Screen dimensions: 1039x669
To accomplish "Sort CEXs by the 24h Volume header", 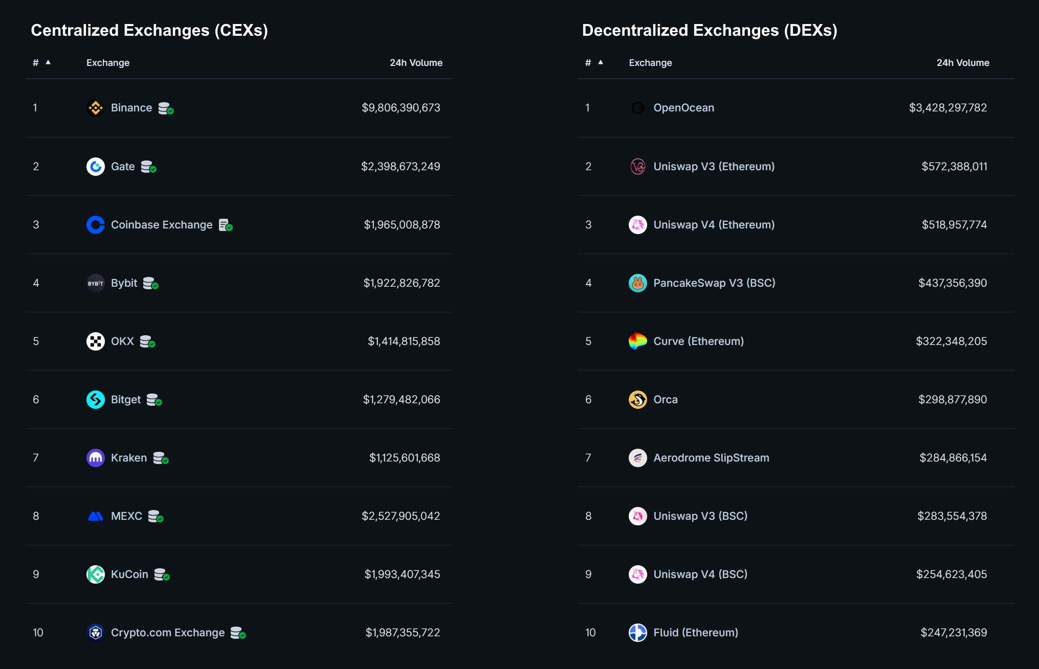I will point(416,62).
